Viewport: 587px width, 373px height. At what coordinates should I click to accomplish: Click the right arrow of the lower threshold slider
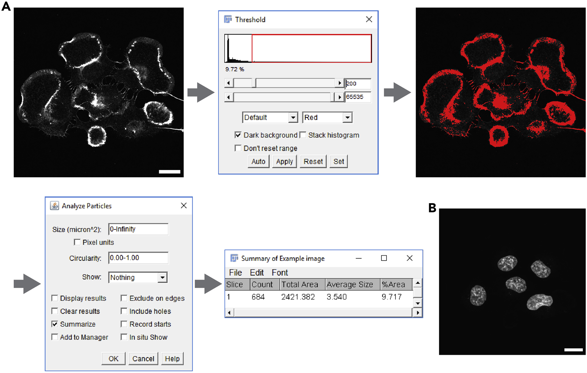click(x=340, y=83)
